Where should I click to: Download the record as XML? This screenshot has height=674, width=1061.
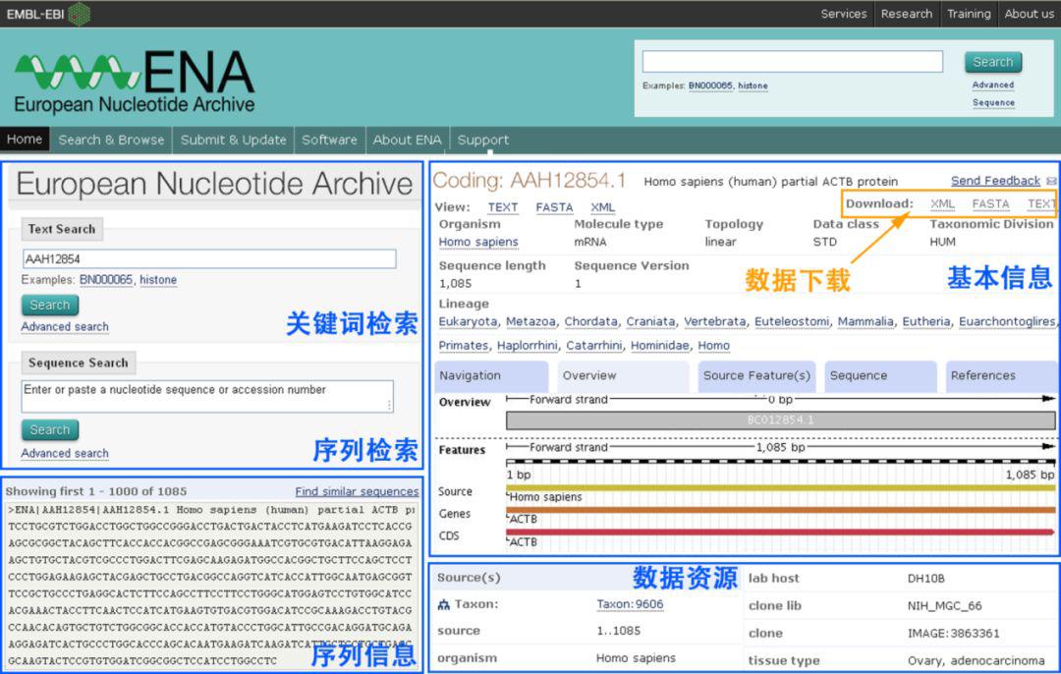942,204
